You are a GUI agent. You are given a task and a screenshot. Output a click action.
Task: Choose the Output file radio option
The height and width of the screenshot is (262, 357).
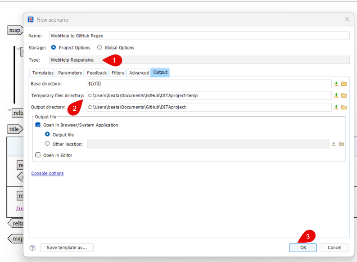[x=47, y=134]
